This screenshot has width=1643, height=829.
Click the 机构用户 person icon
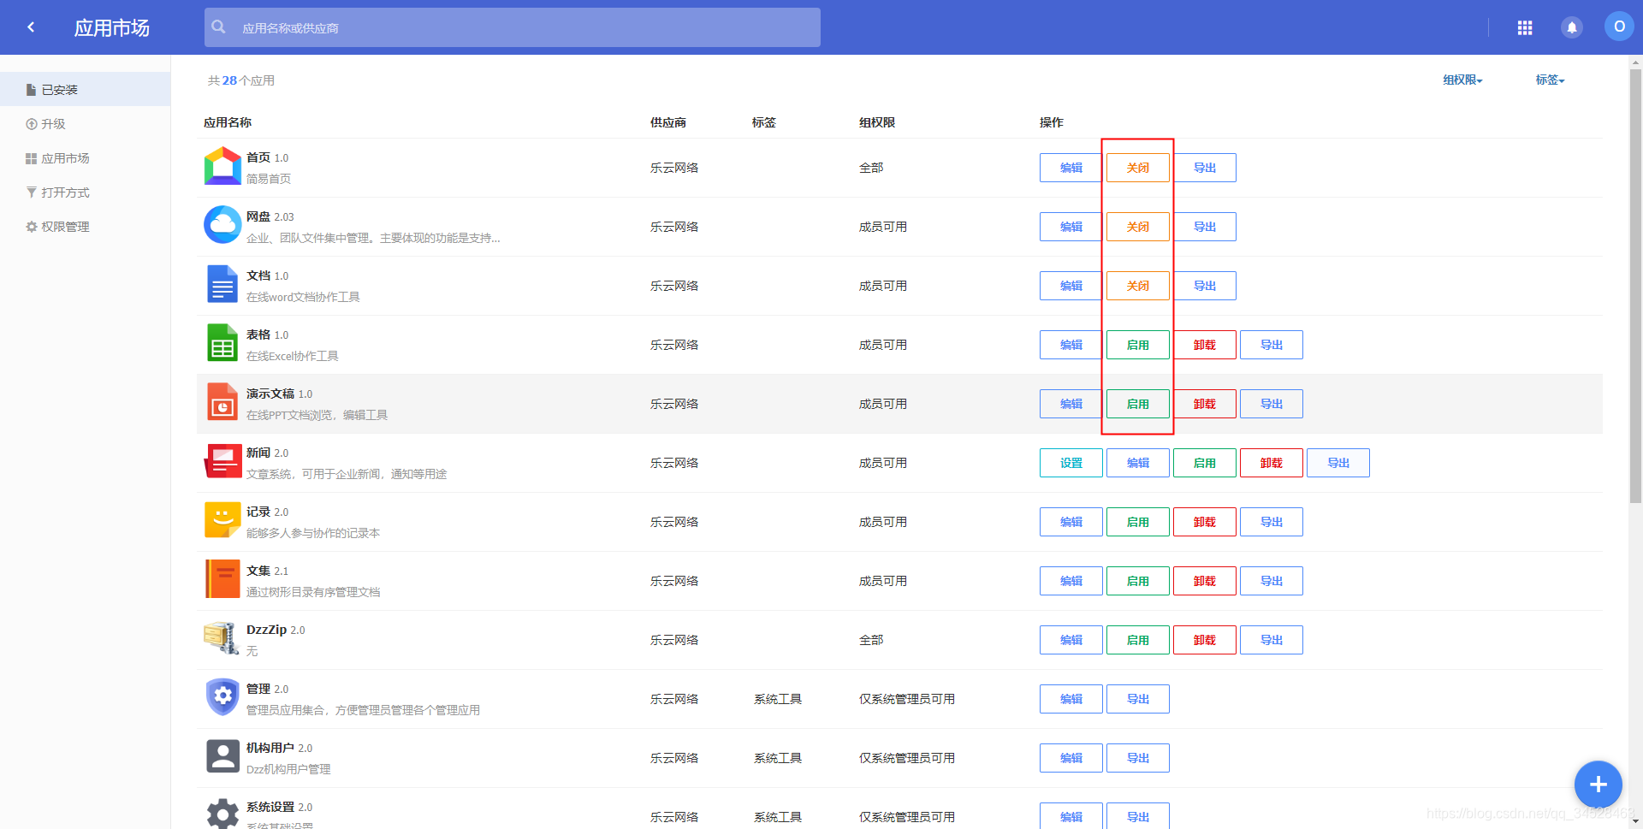222,756
